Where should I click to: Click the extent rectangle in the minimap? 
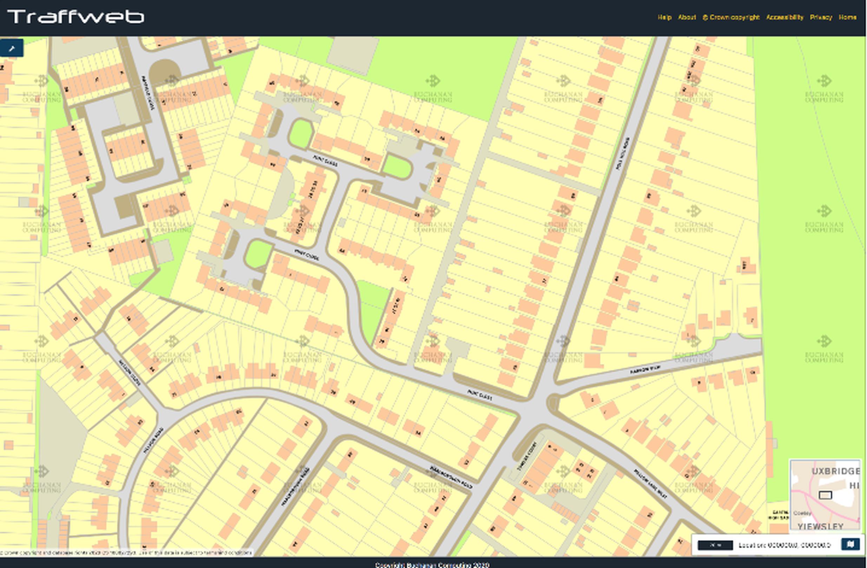(825, 495)
